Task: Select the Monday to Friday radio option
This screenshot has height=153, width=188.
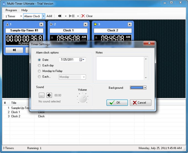Action: click(39, 71)
